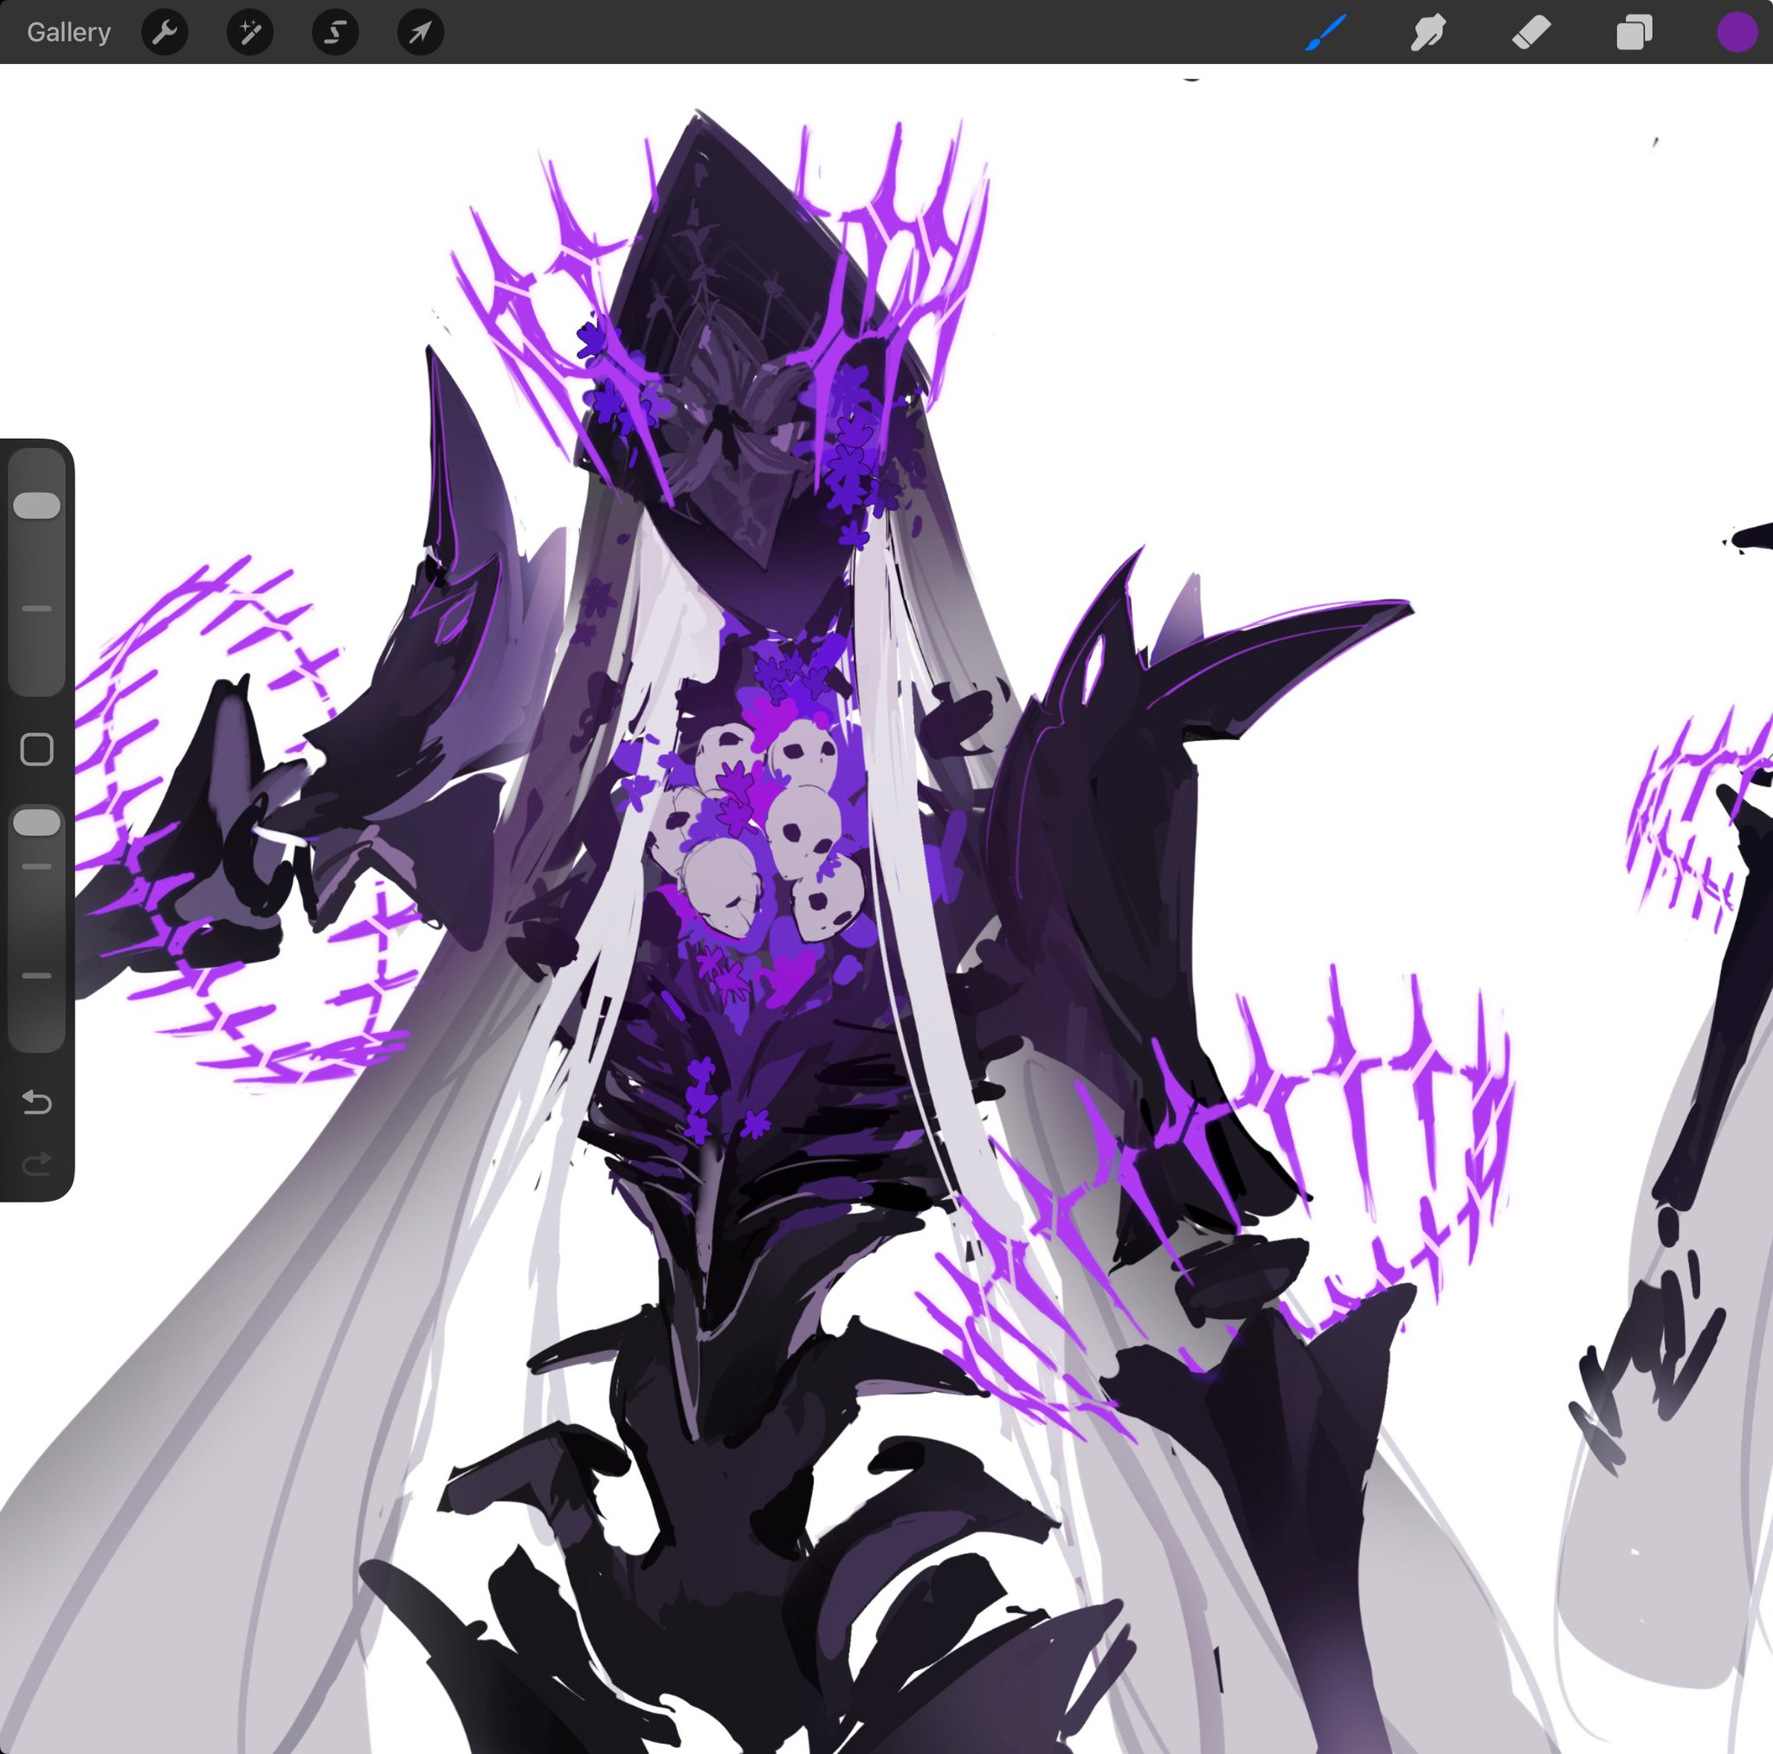Tap the square Modify button in sidebar

(x=36, y=749)
